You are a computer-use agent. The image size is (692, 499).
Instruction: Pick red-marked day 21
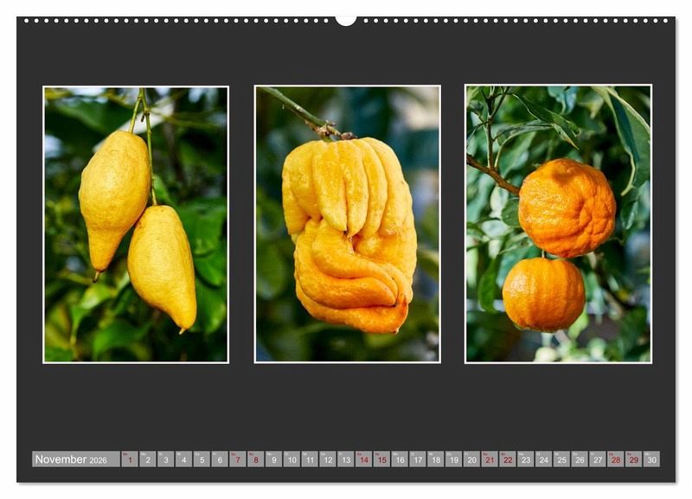click(490, 459)
